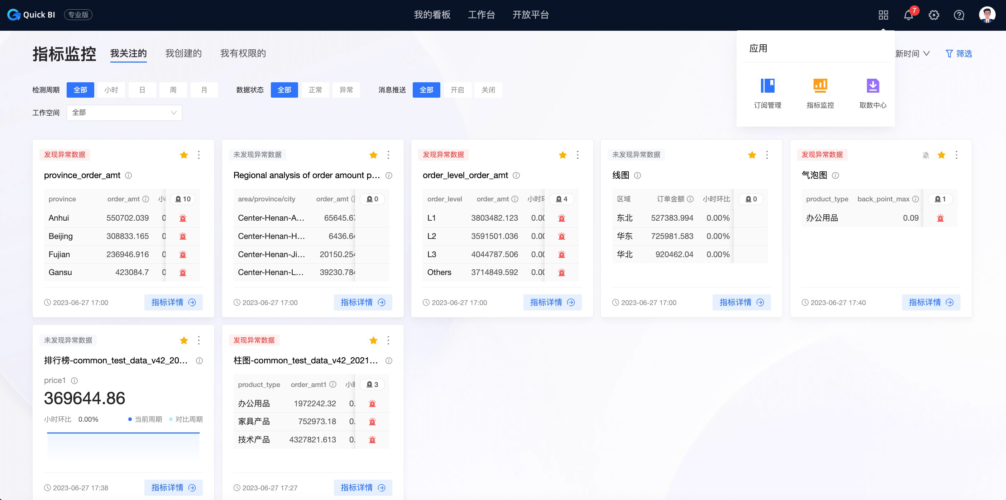Filter 检测周期 by 日
Image resolution: width=1006 pixels, height=500 pixels.
(x=142, y=90)
